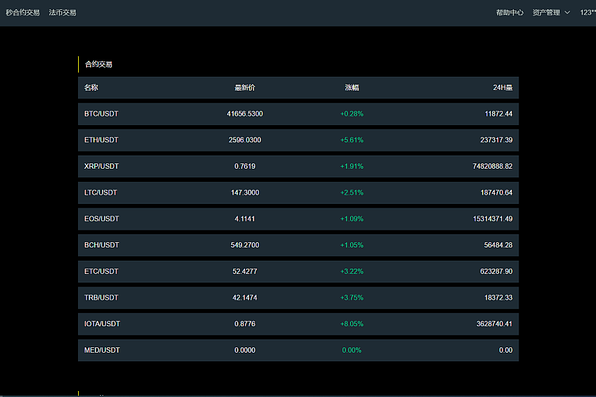This screenshot has height=397, width=596.
Task: Click the +3.22% change for ETC
Action: (x=352, y=271)
